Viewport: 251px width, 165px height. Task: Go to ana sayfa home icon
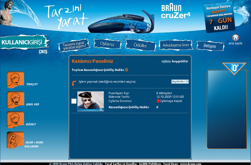click(x=236, y=38)
